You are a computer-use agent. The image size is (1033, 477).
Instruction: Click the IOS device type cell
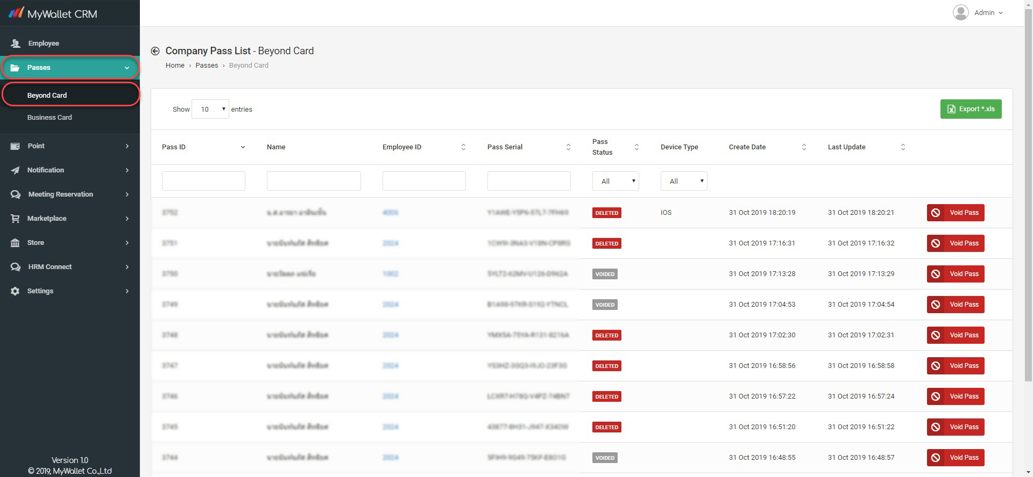click(666, 213)
